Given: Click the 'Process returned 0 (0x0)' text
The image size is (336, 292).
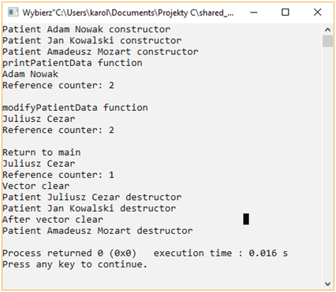Looking at the screenshot, I should point(69,253).
